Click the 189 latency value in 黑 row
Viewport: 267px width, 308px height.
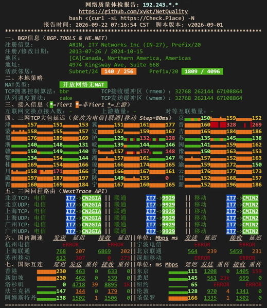click(58, 138)
